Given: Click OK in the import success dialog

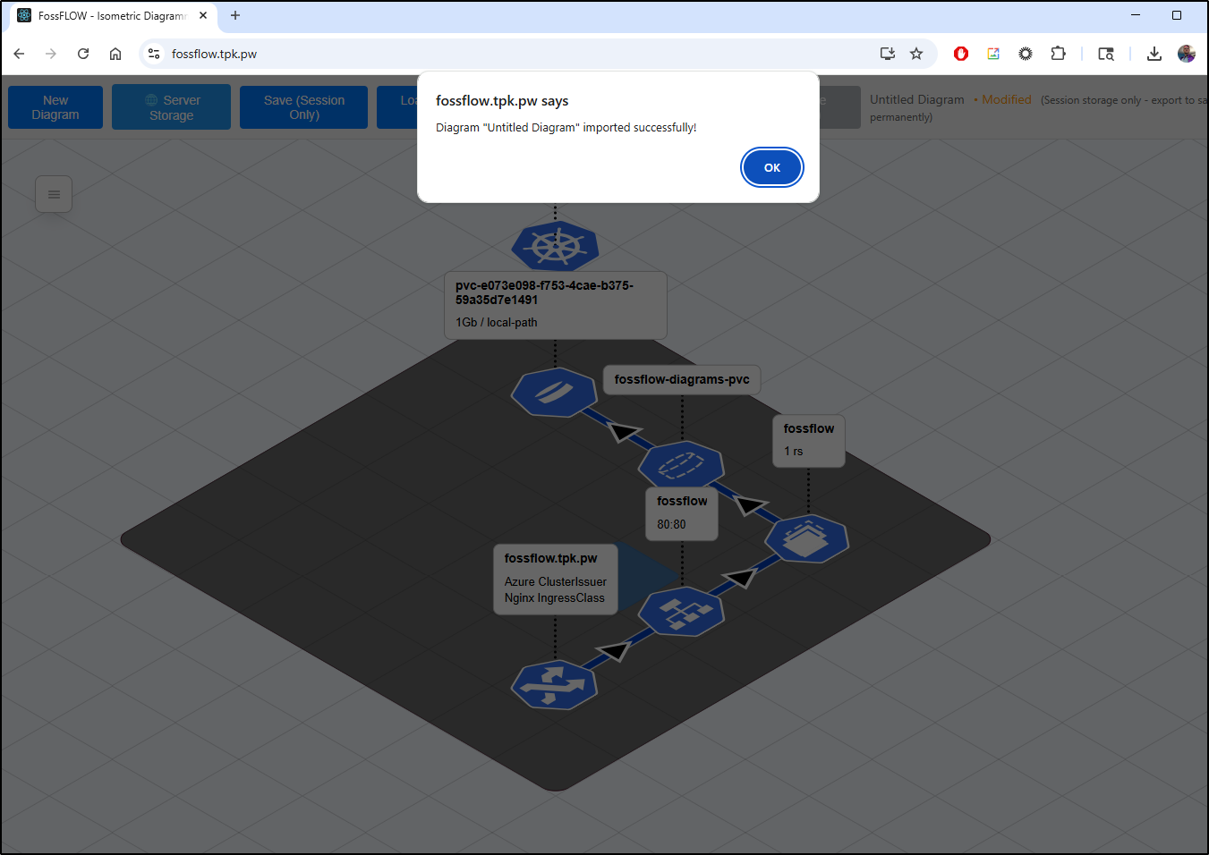Looking at the screenshot, I should (x=771, y=167).
